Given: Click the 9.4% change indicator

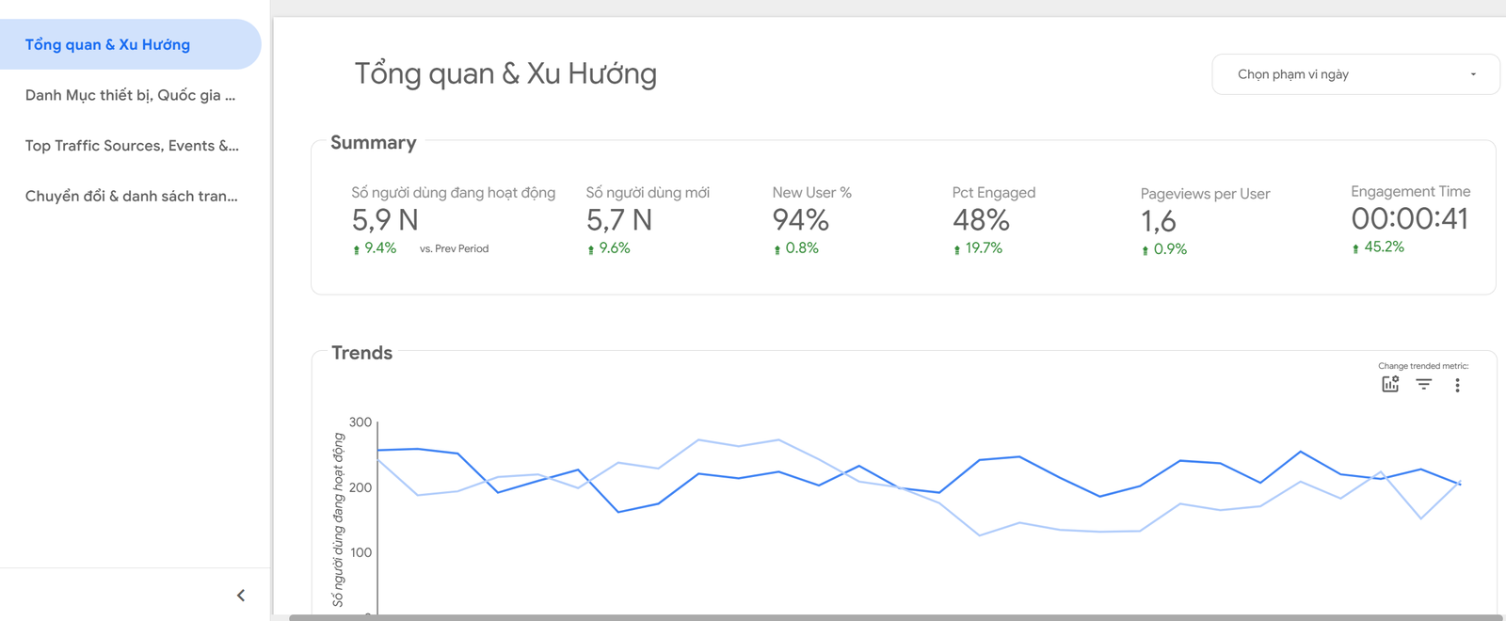Looking at the screenshot, I should tap(375, 248).
